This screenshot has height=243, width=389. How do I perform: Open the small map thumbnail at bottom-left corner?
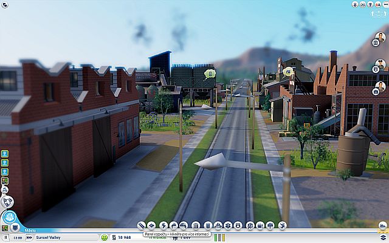[5, 228]
